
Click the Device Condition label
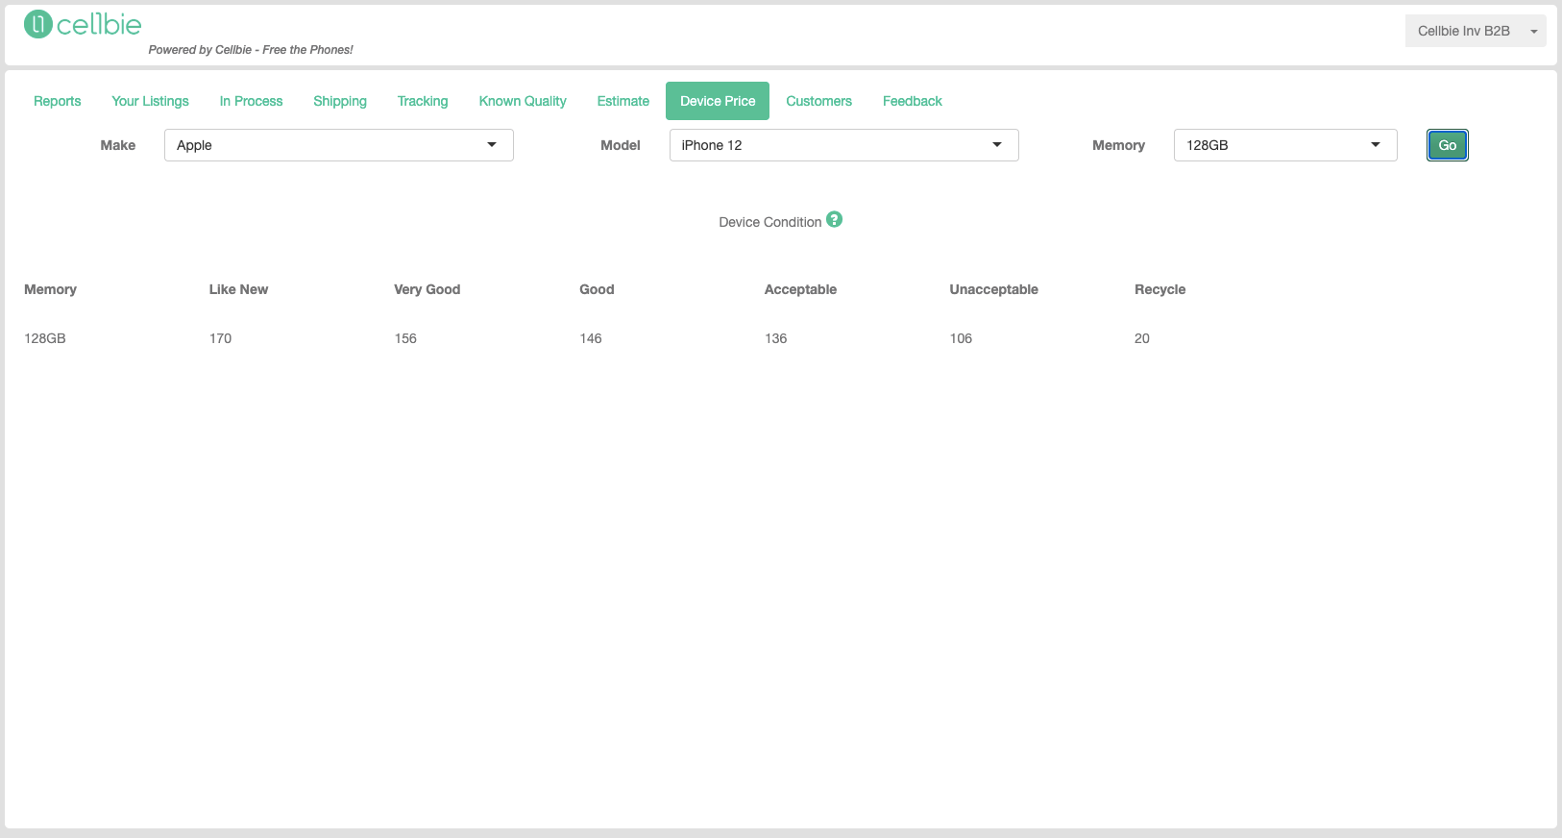click(770, 222)
